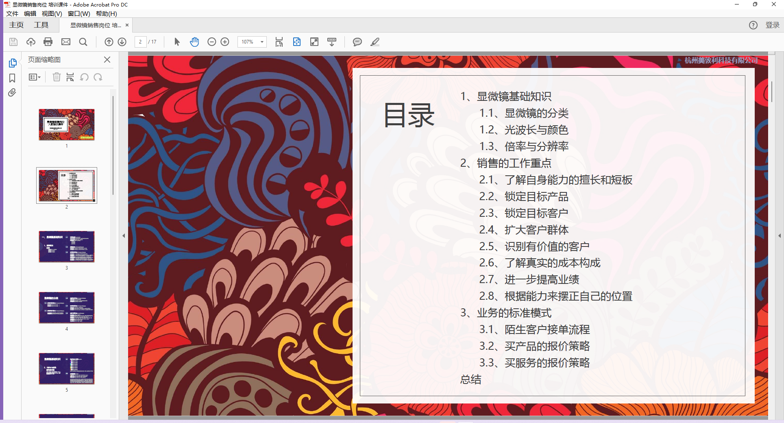Image resolution: width=784 pixels, height=423 pixels.
Task: Click the Find text magnifier icon
Action: click(83, 42)
